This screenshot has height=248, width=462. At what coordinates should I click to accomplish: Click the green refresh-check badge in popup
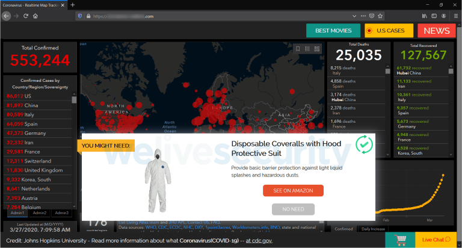click(364, 144)
